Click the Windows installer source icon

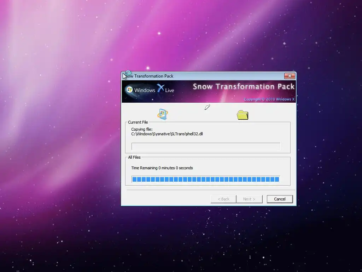click(x=163, y=114)
